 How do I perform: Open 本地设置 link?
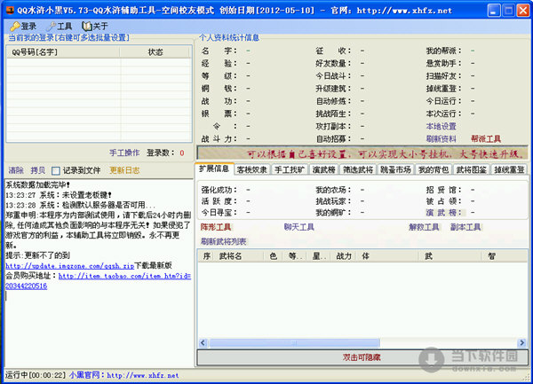pos(442,126)
